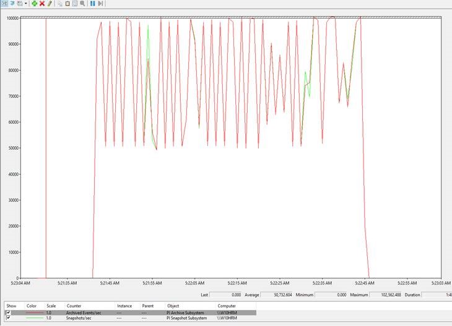
Task: Sort by the Scale column header
Action: [51, 306]
